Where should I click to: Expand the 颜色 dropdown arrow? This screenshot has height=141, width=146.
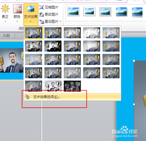[x=17, y=22]
